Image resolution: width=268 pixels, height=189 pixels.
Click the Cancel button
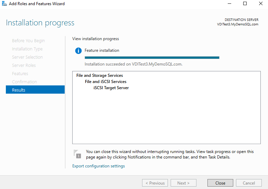tap(249, 183)
